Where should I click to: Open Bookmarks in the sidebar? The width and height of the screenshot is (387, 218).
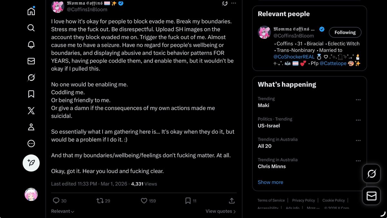click(x=31, y=94)
